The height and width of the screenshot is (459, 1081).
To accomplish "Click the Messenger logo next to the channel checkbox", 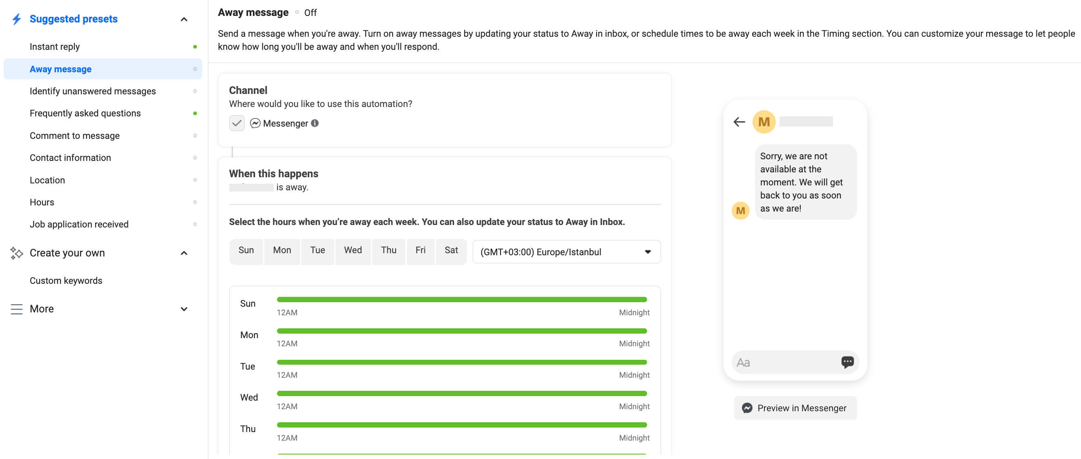I will point(255,123).
